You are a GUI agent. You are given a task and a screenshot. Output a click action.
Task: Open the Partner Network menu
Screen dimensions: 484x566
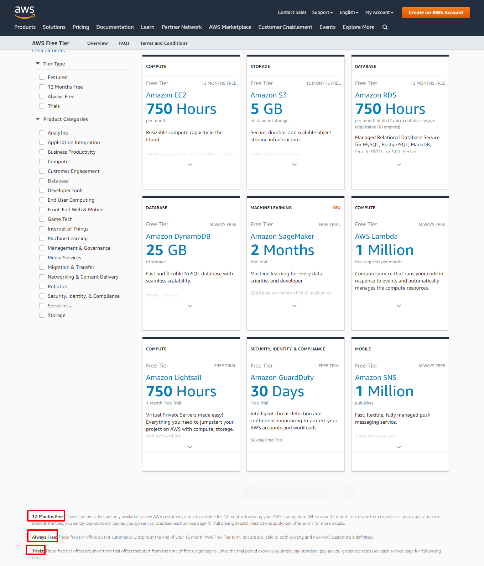(x=182, y=27)
